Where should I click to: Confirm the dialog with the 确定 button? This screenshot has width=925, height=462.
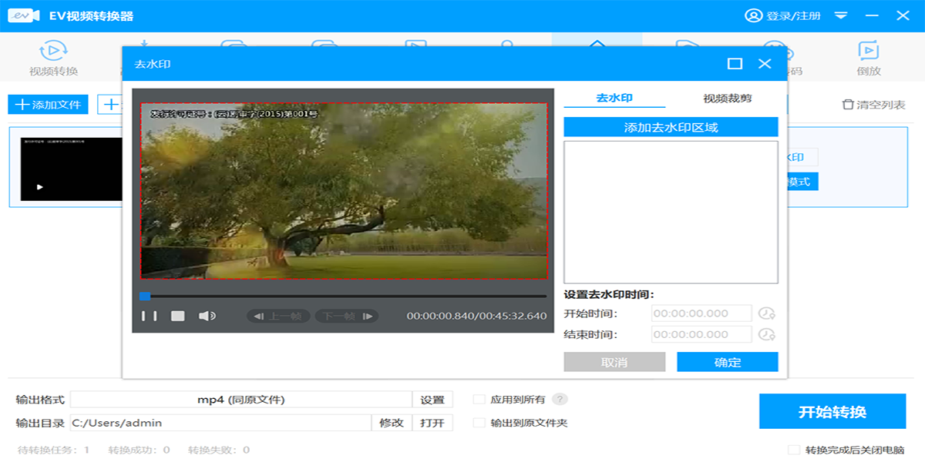727,362
